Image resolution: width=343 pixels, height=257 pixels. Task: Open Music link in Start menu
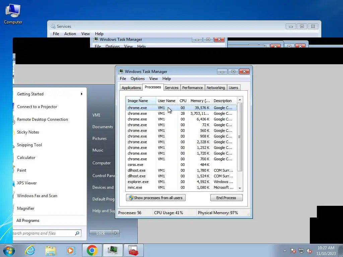pyautogui.click(x=97, y=150)
